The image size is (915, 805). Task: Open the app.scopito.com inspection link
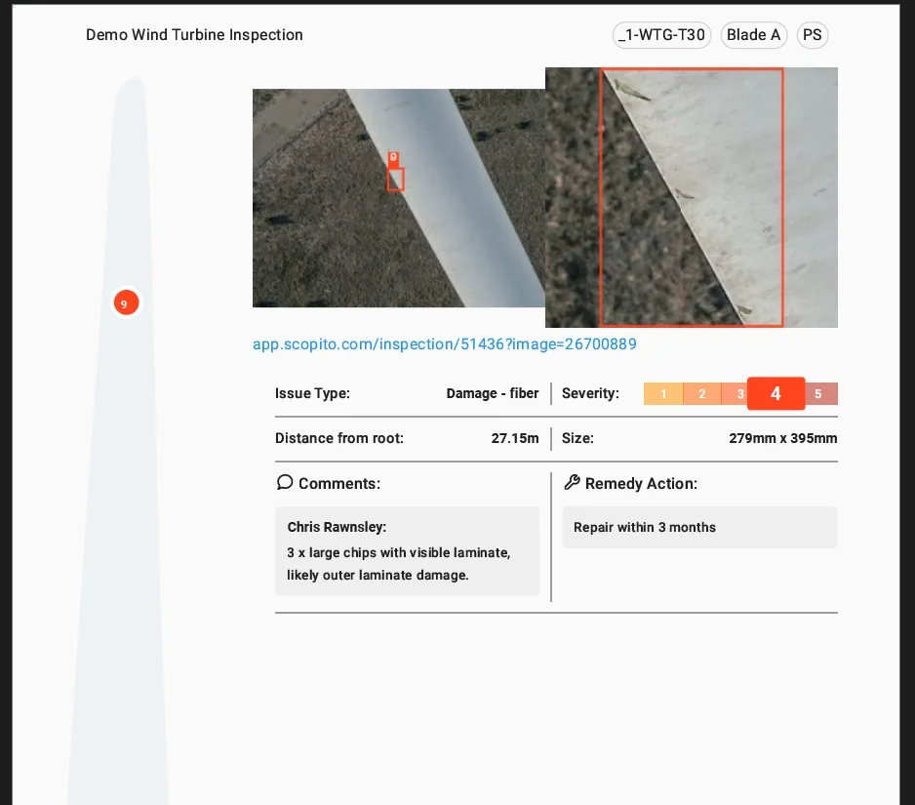[x=445, y=344]
